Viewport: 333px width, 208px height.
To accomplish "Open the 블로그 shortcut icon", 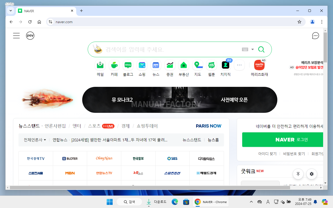I will coord(128,65).
